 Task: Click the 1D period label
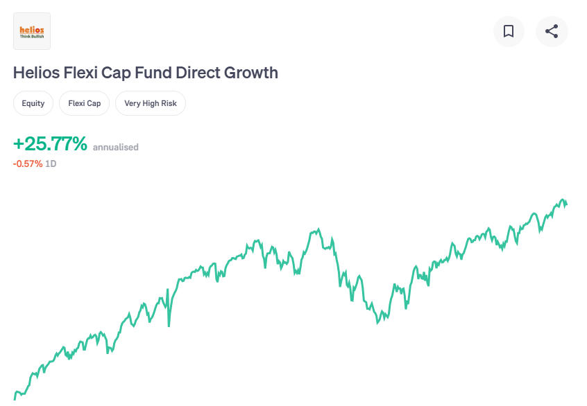(x=51, y=164)
